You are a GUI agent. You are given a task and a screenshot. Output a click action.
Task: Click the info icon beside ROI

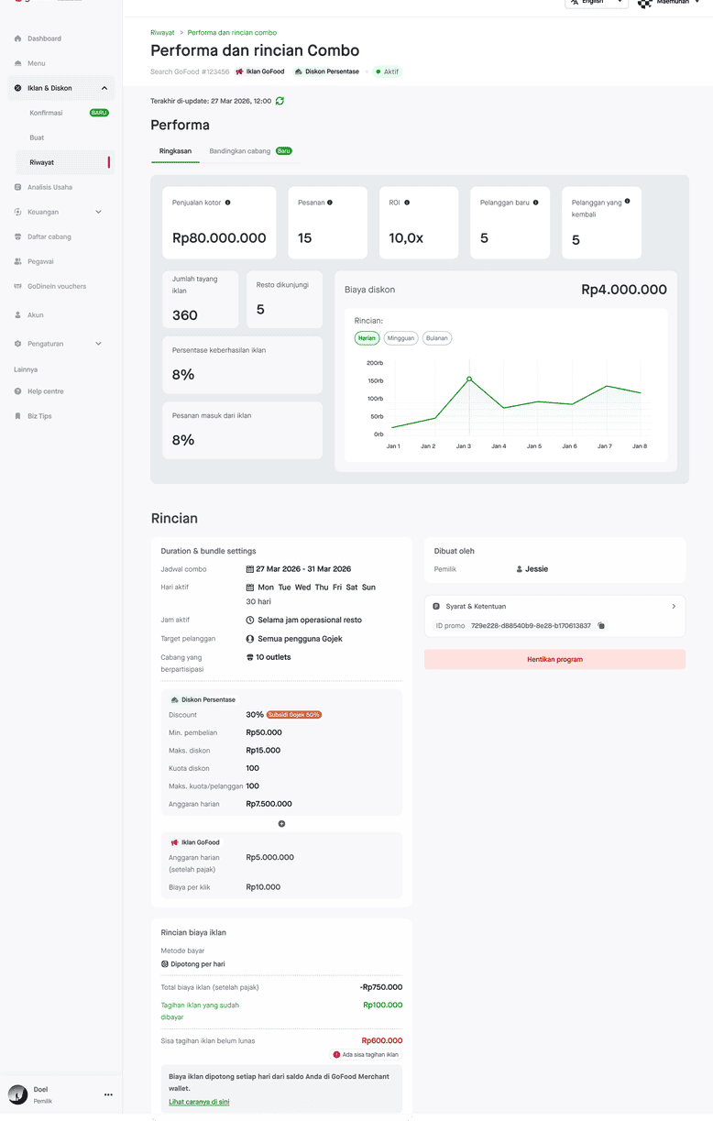(x=407, y=203)
